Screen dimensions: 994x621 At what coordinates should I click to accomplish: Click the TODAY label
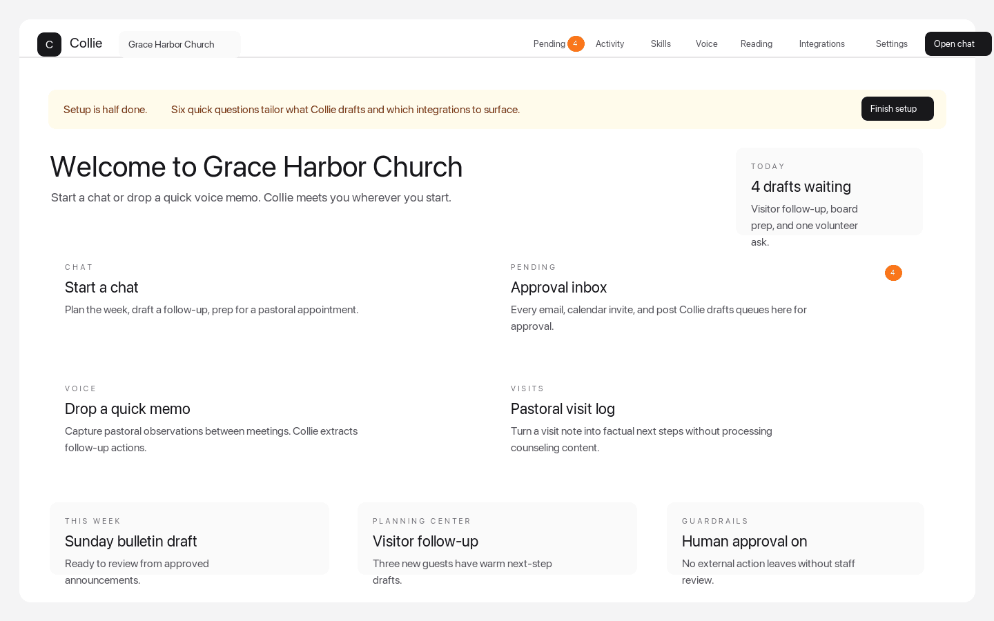click(768, 167)
